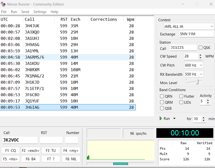Decrease CW Speed with down arrow
This screenshot has height=168, width=215.
pyautogui.click(x=200, y=58)
